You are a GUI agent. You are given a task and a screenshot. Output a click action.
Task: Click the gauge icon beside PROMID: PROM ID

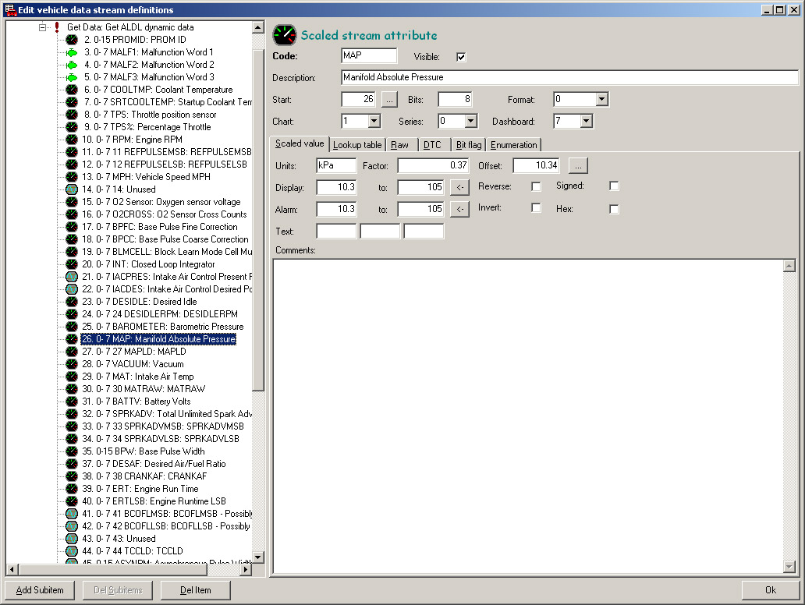(x=72, y=40)
